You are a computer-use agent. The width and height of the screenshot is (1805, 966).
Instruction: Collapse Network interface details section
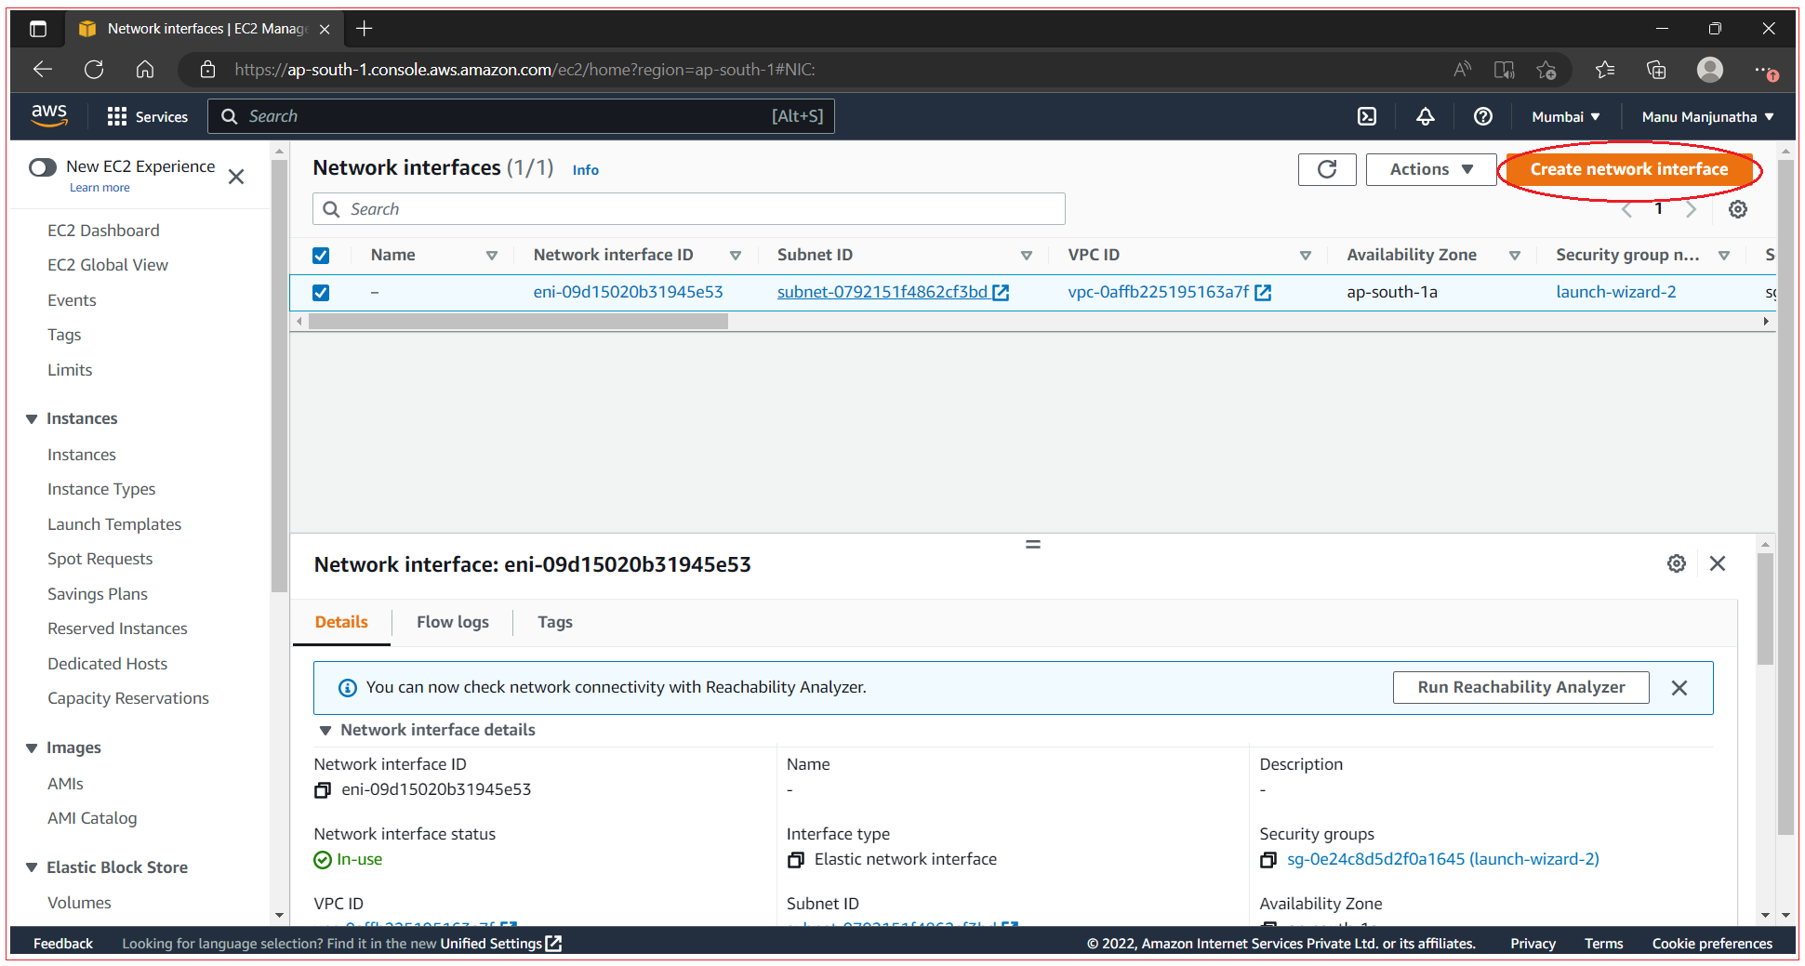(x=325, y=731)
